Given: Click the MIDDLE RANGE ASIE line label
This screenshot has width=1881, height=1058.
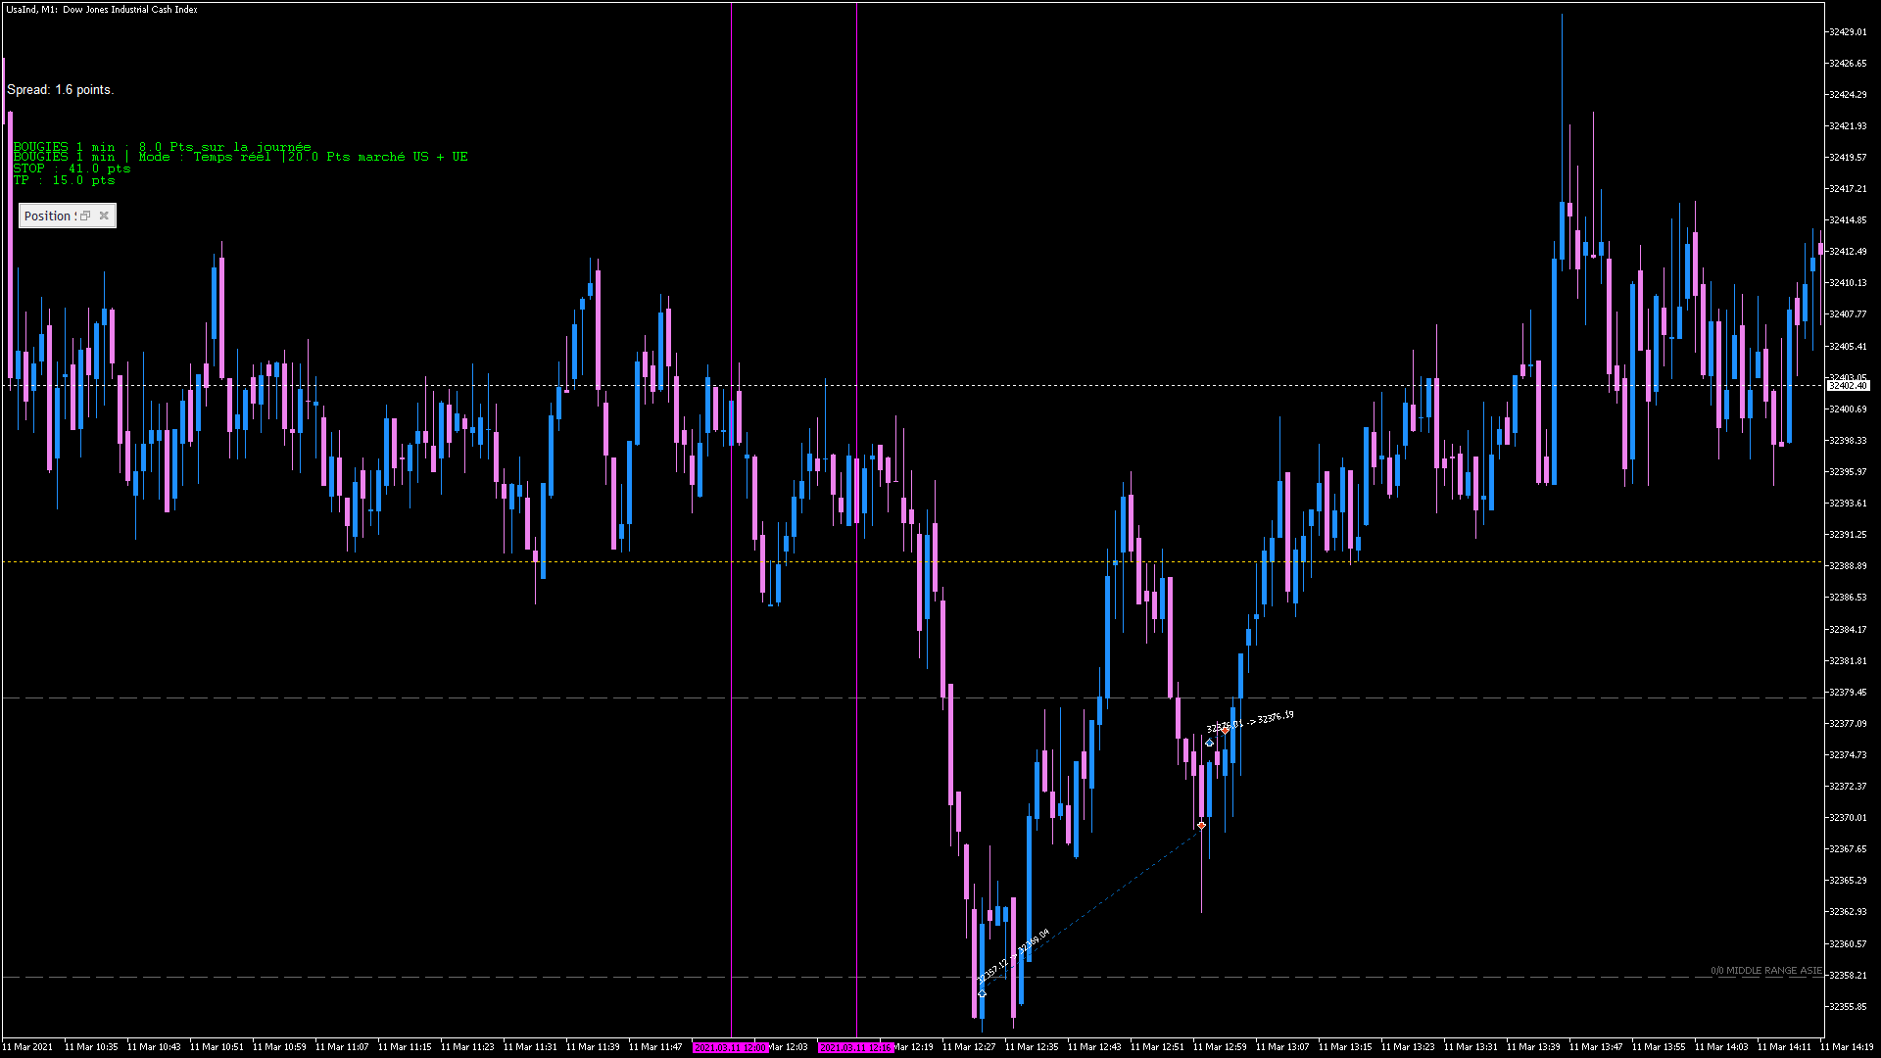Looking at the screenshot, I should coord(1765,971).
